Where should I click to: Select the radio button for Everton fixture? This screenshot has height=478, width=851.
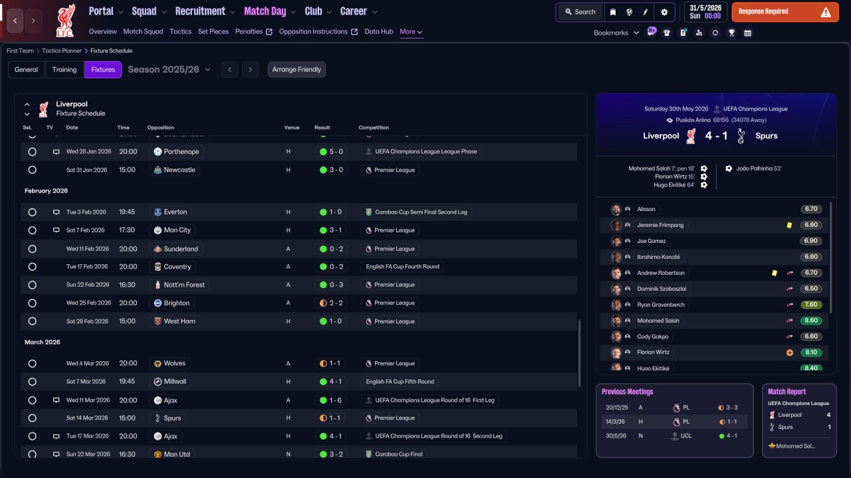click(32, 212)
